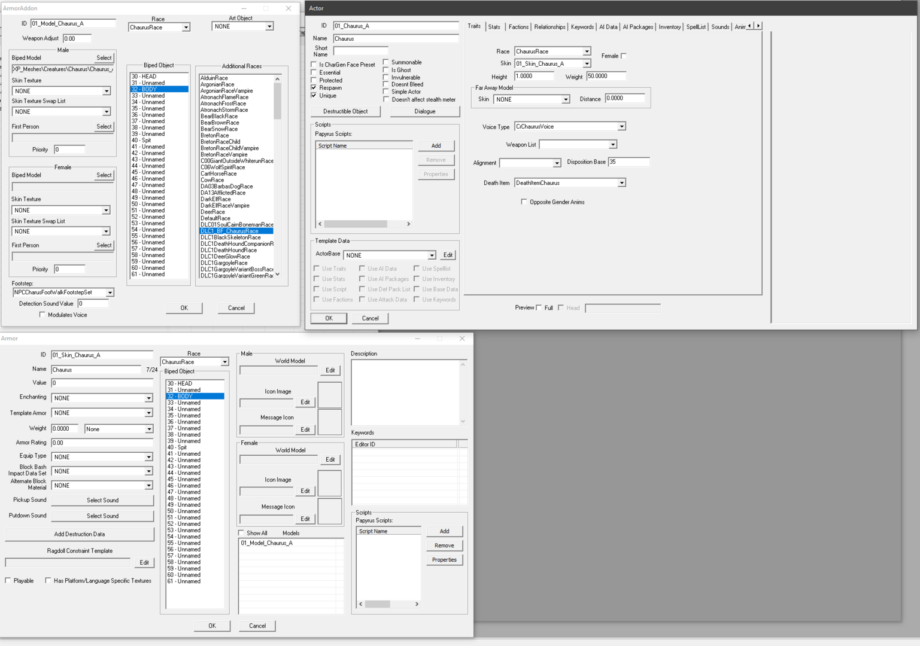Viewport: 920px width, 646px height.
Task: Click the Actor Name input field
Action: coord(396,39)
